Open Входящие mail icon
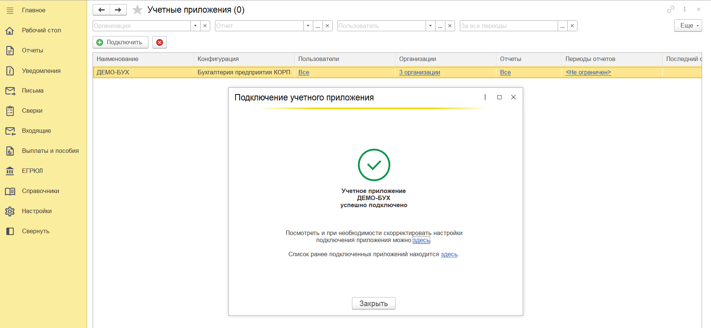Image resolution: width=711 pixels, height=328 pixels. pos(10,131)
